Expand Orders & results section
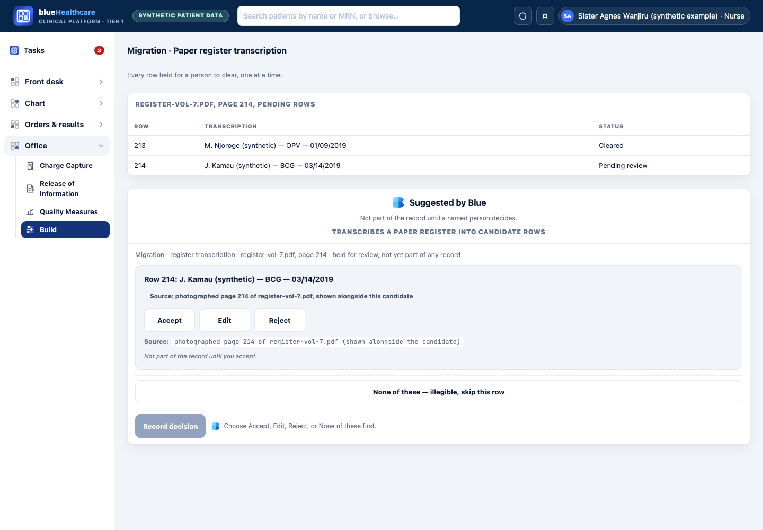Screen dimensions: 763x530 click(x=57, y=125)
